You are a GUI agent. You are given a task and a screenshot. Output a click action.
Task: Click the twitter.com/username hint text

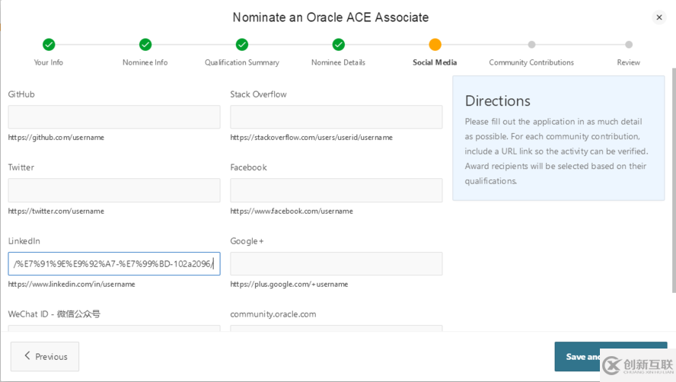(56, 211)
